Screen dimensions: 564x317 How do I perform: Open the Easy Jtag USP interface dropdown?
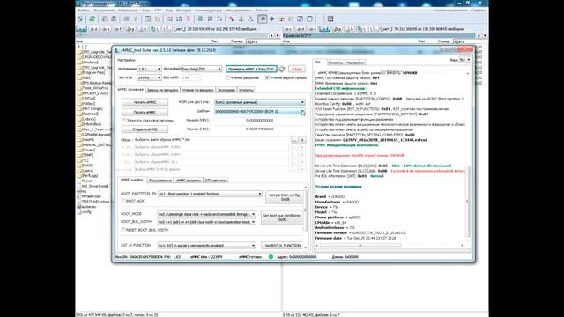tap(201, 69)
